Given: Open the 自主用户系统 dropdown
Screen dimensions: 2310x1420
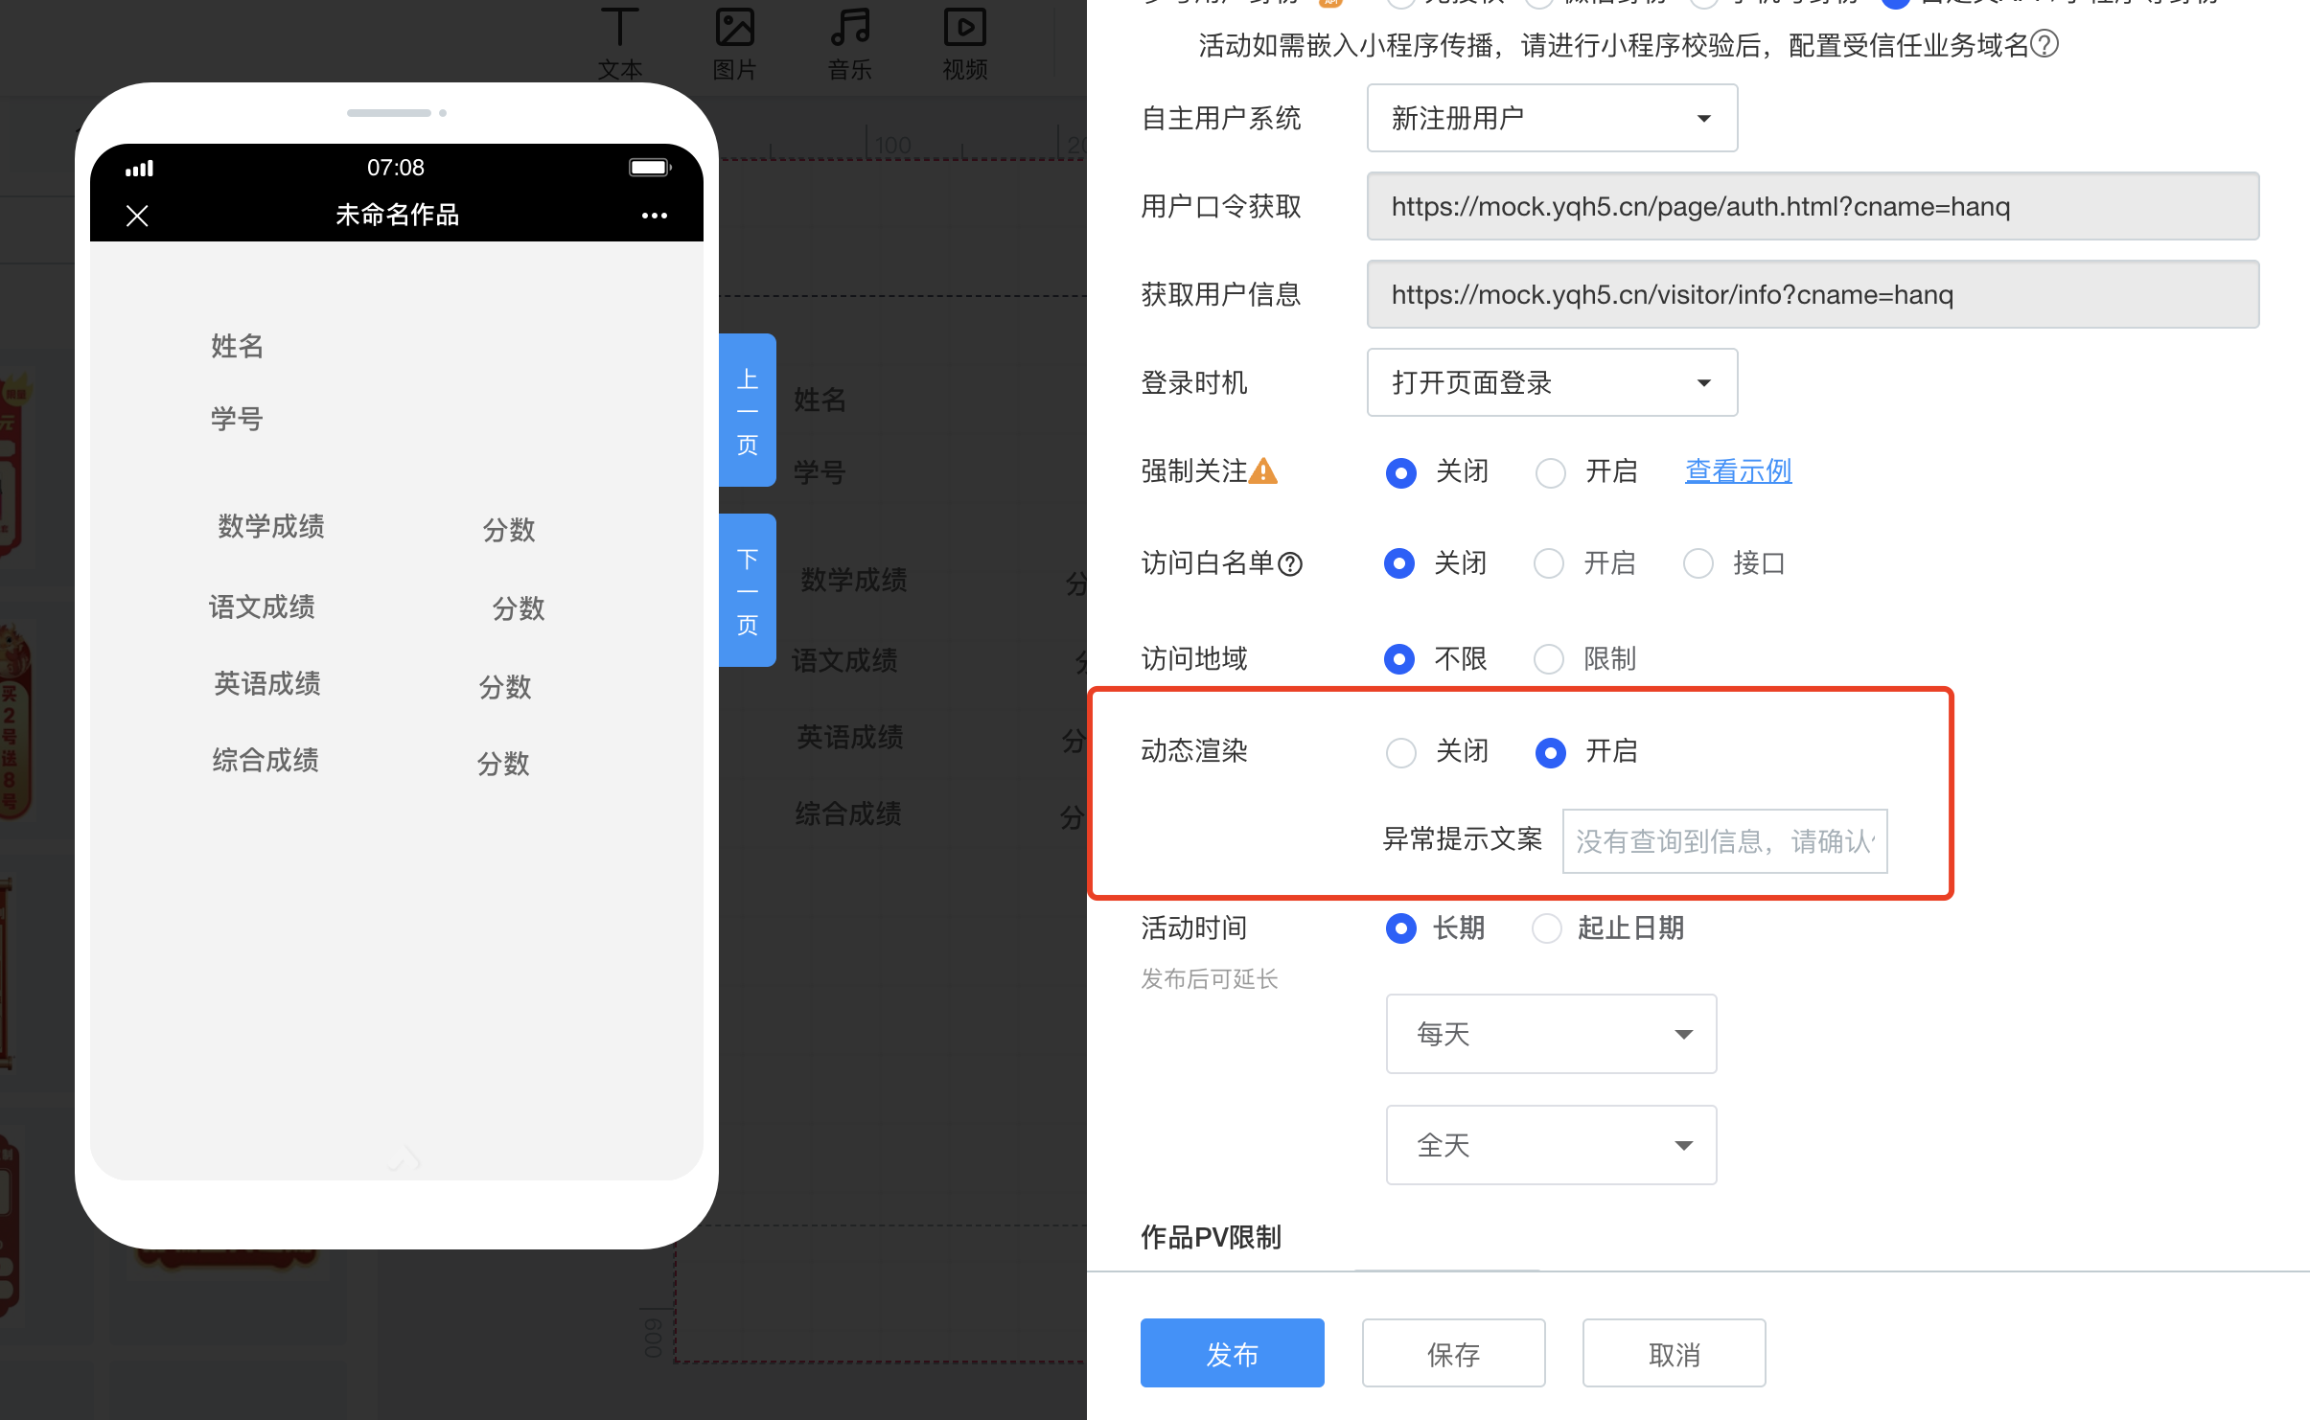Looking at the screenshot, I should [1551, 119].
